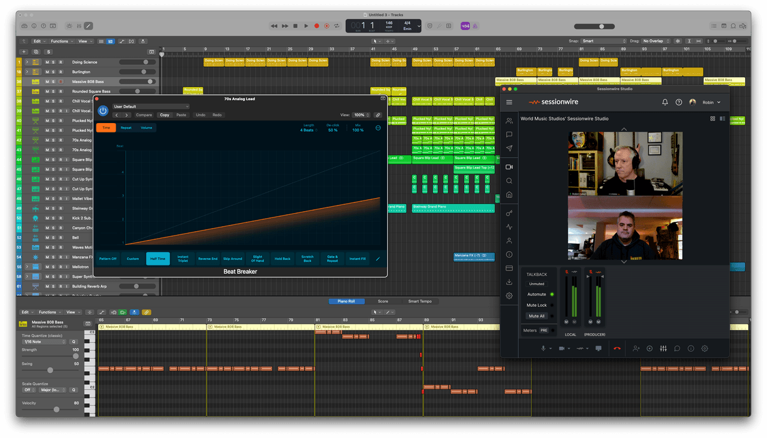The height and width of the screenshot is (438, 767).
Task: Open the Sessionwire settings gear
Action: click(704, 348)
